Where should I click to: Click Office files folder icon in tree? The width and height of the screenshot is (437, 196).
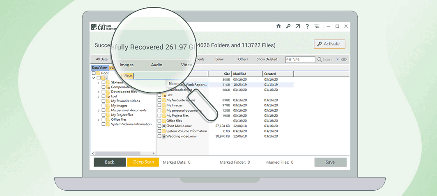point(108,119)
